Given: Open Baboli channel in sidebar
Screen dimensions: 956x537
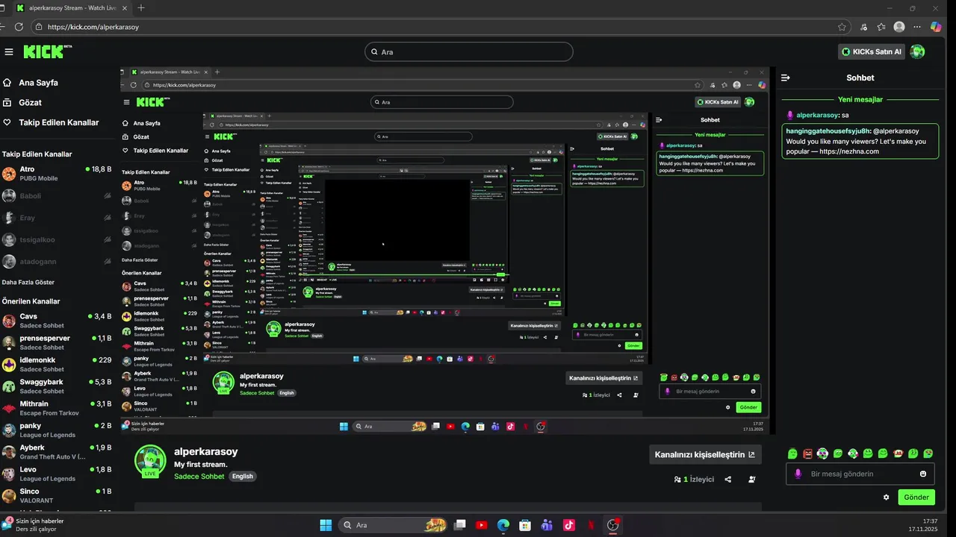Looking at the screenshot, I should [57, 195].
